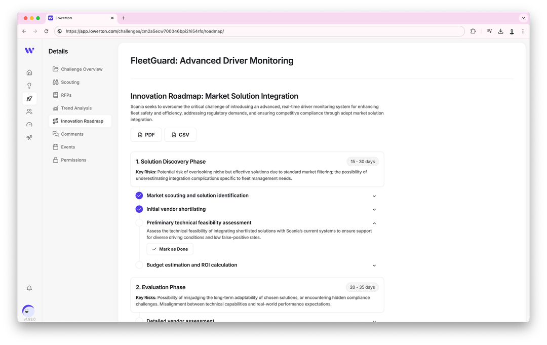Select the rocket icon in sidebar
Screen dimensions: 547x345
tap(29, 99)
